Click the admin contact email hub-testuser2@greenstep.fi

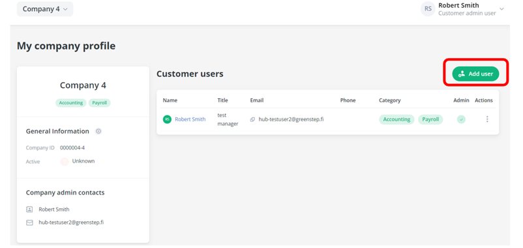[71, 223]
